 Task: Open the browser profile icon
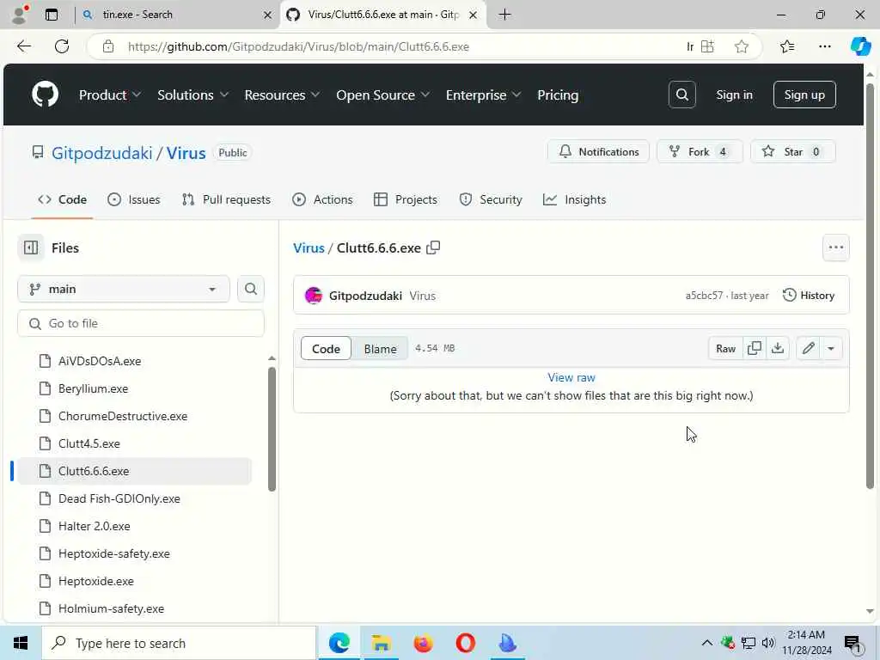19,15
